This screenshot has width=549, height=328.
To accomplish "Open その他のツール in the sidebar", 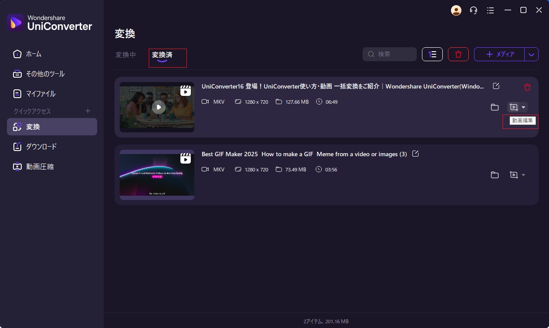I will [52, 74].
